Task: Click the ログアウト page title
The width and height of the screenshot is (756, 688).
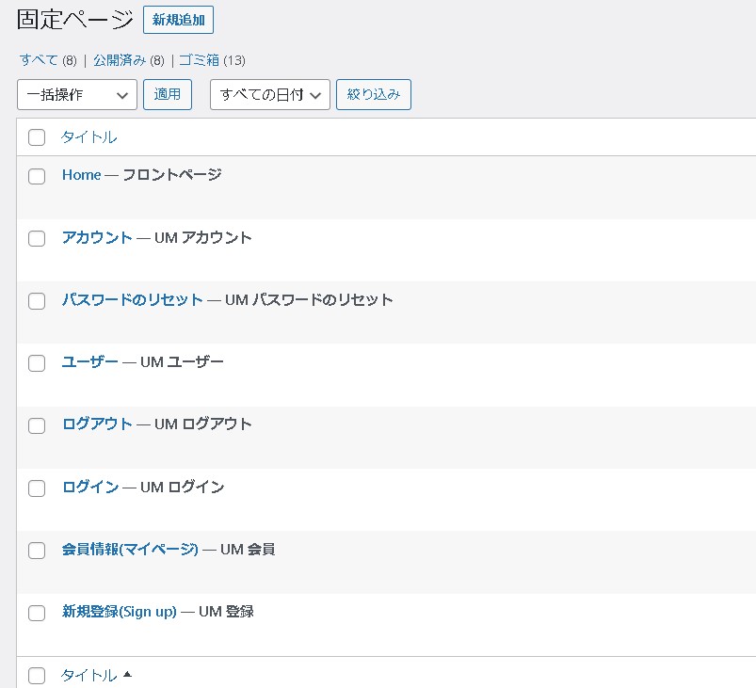Action: 97,424
